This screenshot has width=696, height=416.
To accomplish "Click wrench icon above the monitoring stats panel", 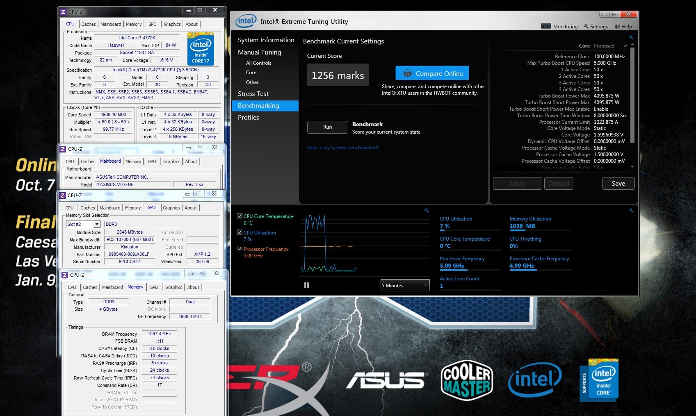I will pyautogui.click(x=631, y=210).
